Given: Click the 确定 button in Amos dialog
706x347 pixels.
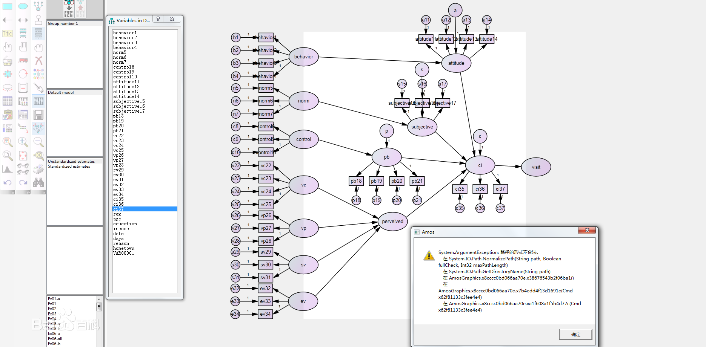Looking at the screenshot, I should click(x=575, y=334).
